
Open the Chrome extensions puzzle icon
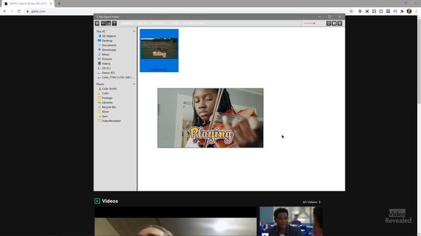(402, 11)
